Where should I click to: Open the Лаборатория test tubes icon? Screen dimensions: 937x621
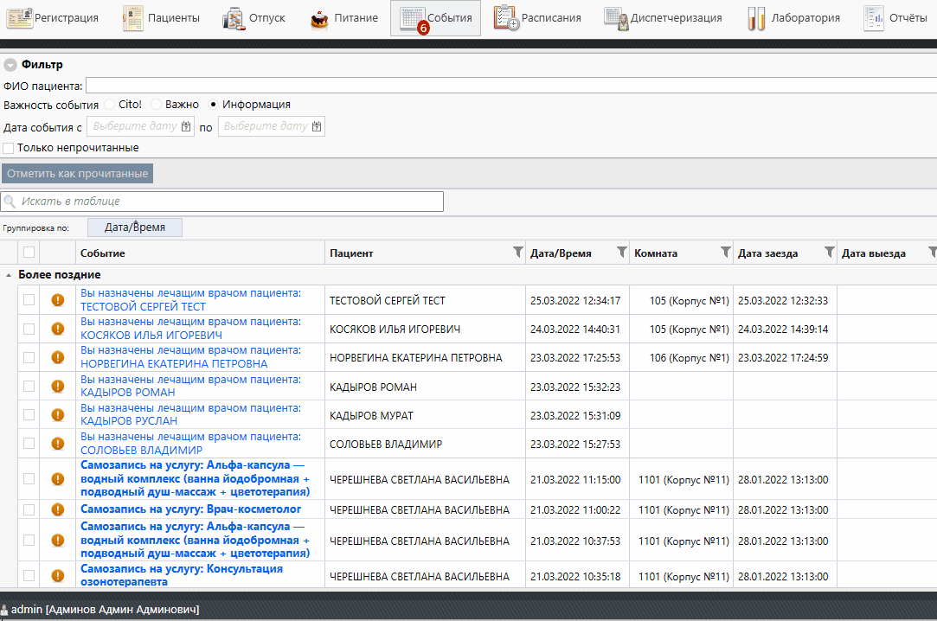756,17
